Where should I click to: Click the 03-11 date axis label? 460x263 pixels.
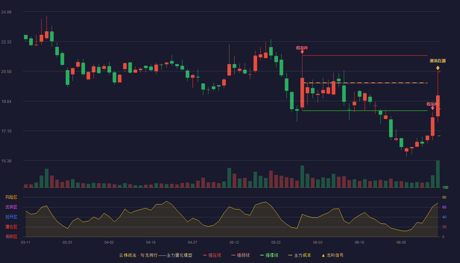click(x=26, y=242)
